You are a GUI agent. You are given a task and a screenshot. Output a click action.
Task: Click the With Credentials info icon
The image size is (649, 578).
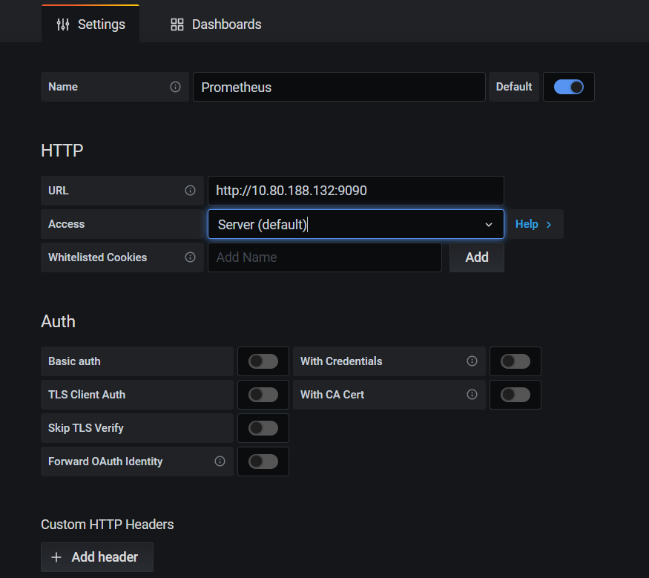pyautogui.click(x=472, y=361)
